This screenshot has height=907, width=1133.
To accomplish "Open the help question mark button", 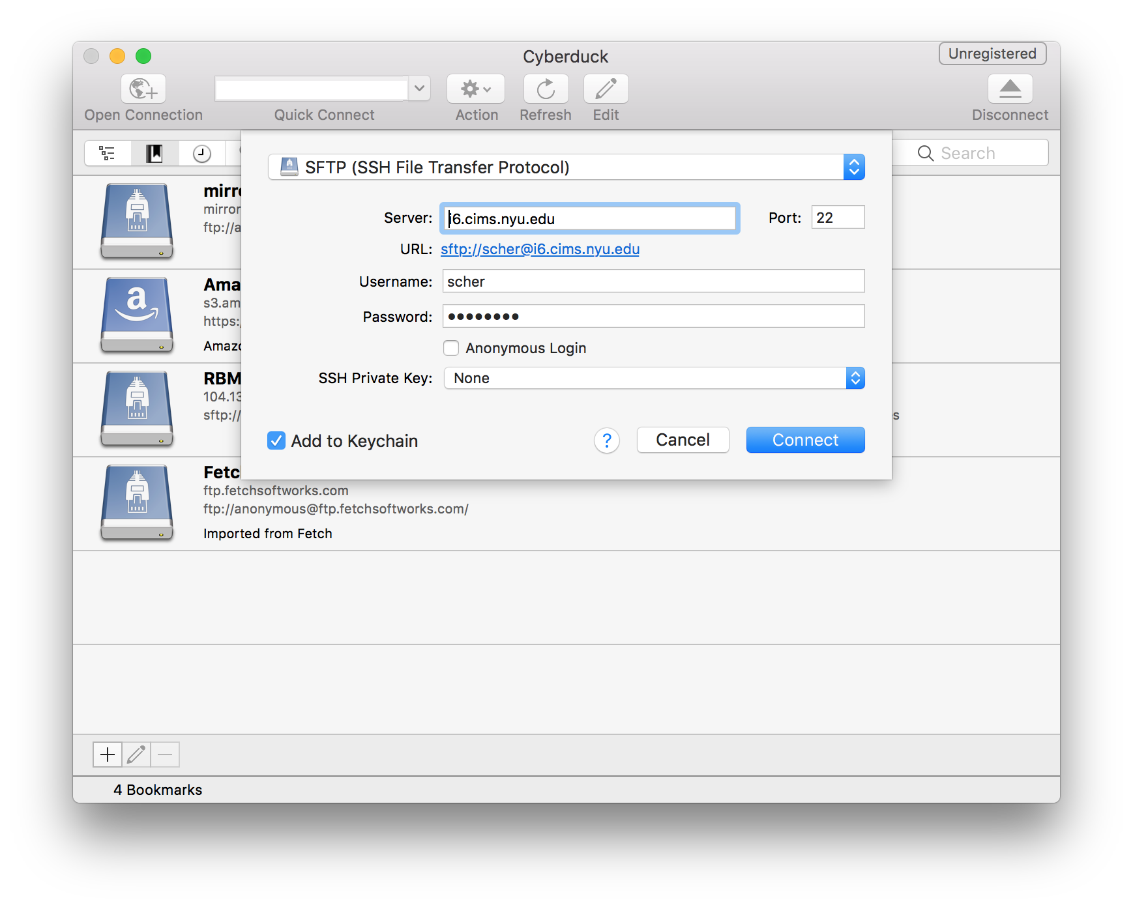I will pyautogui.click(x=607, y=441).
